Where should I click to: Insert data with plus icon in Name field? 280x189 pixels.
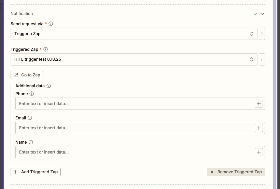(x=259, y=152)
